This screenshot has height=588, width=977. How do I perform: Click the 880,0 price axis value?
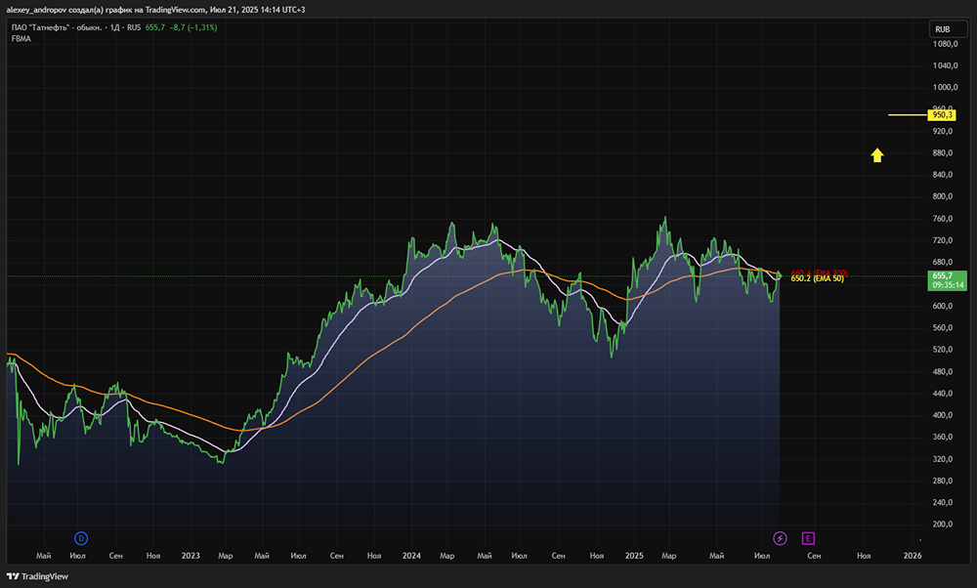[943, 152]
